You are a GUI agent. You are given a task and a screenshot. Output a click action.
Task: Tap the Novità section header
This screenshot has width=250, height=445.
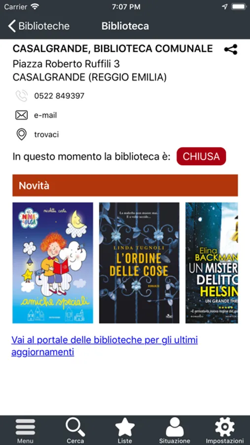(125, 185)
